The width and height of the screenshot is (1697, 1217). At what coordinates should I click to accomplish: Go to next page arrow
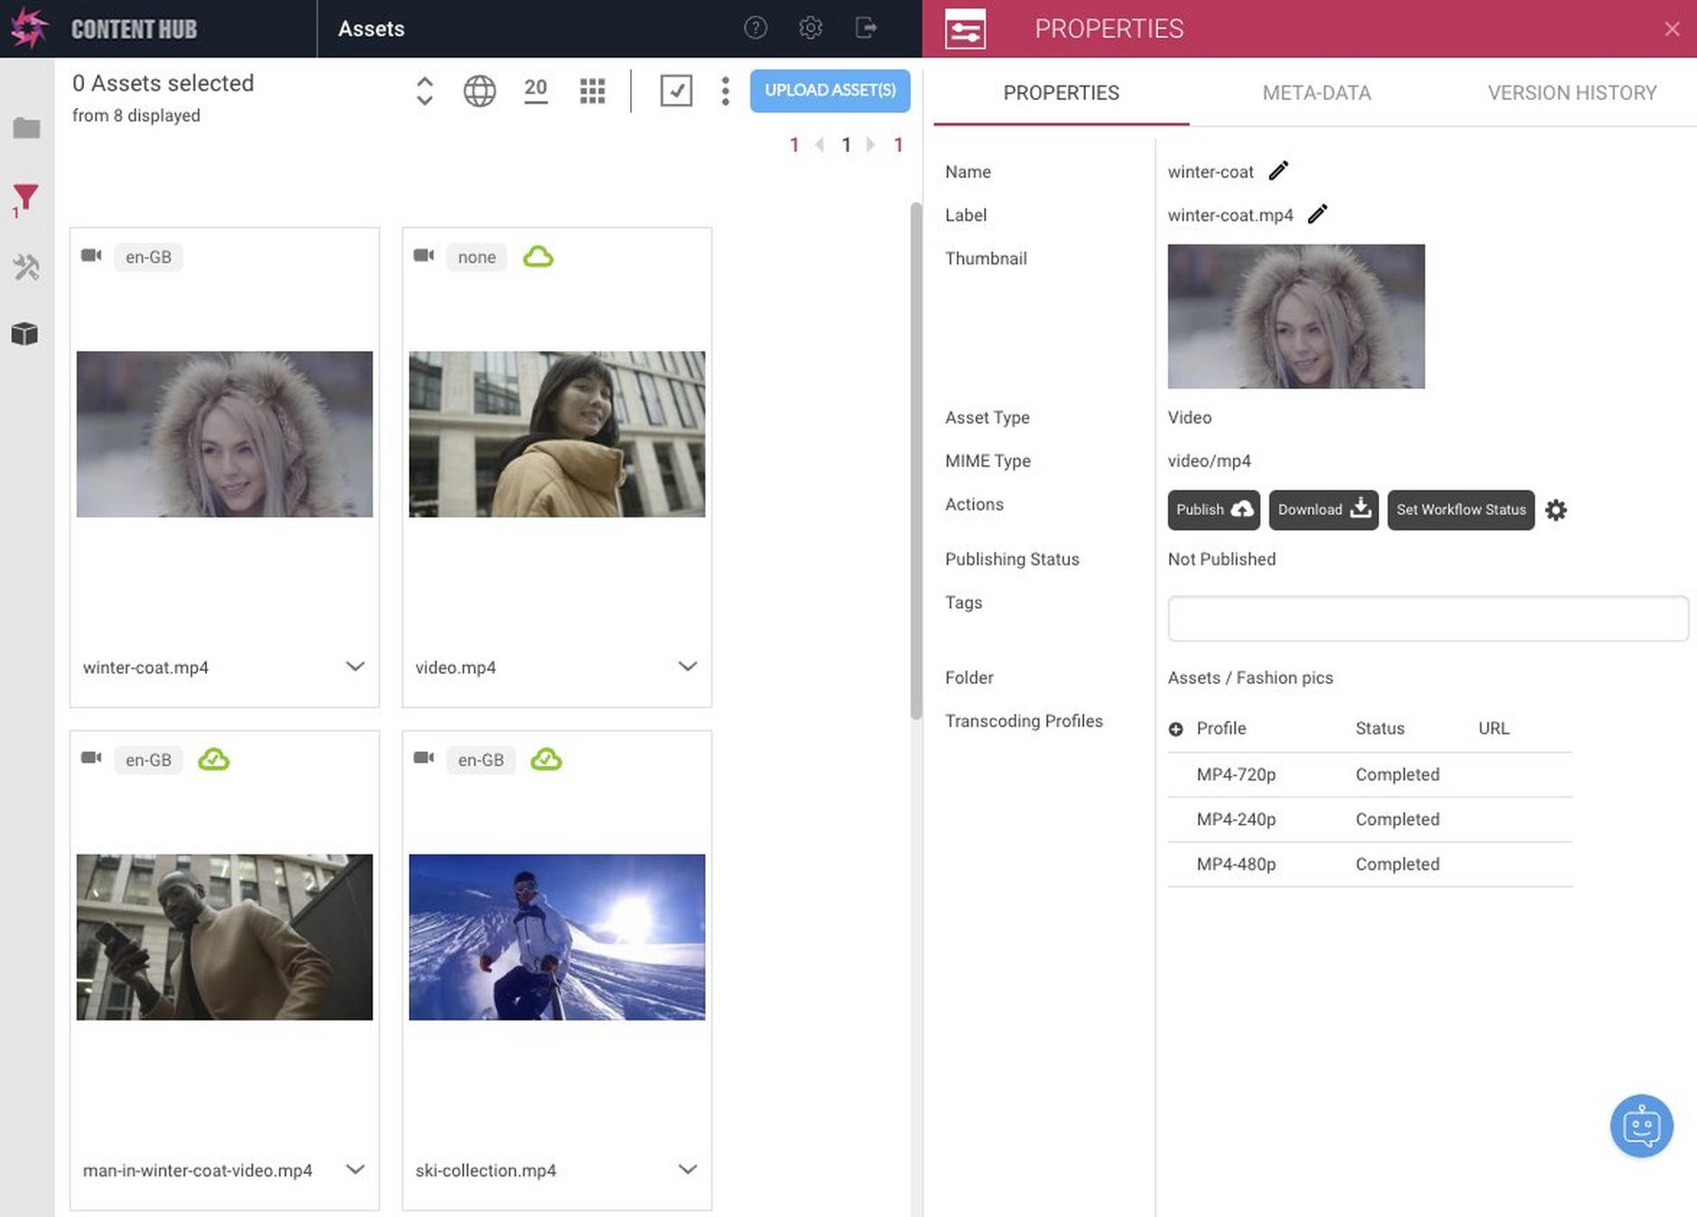pyautogui.click(x=870, y=144)
